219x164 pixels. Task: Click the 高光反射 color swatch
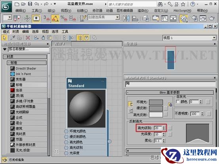tap(156, 115)
